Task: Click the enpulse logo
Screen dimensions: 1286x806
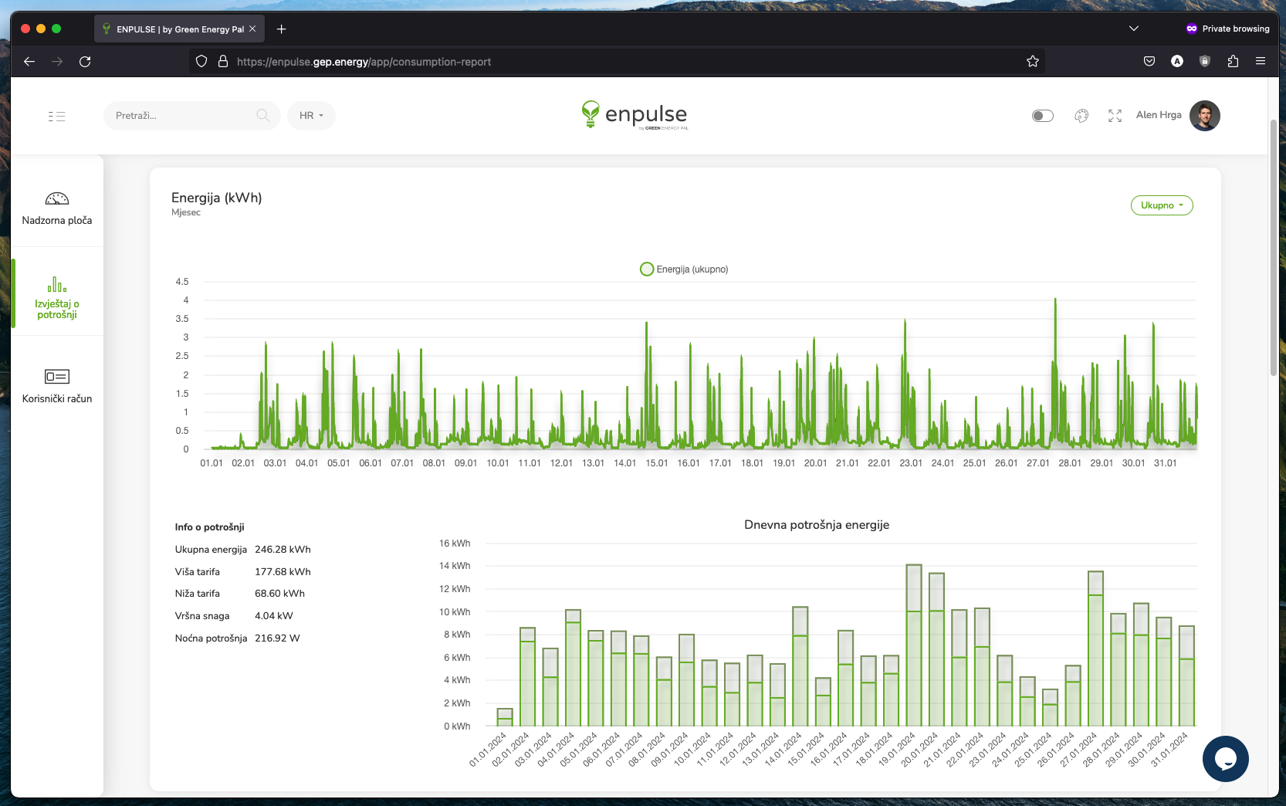Action: coord(635,115)
